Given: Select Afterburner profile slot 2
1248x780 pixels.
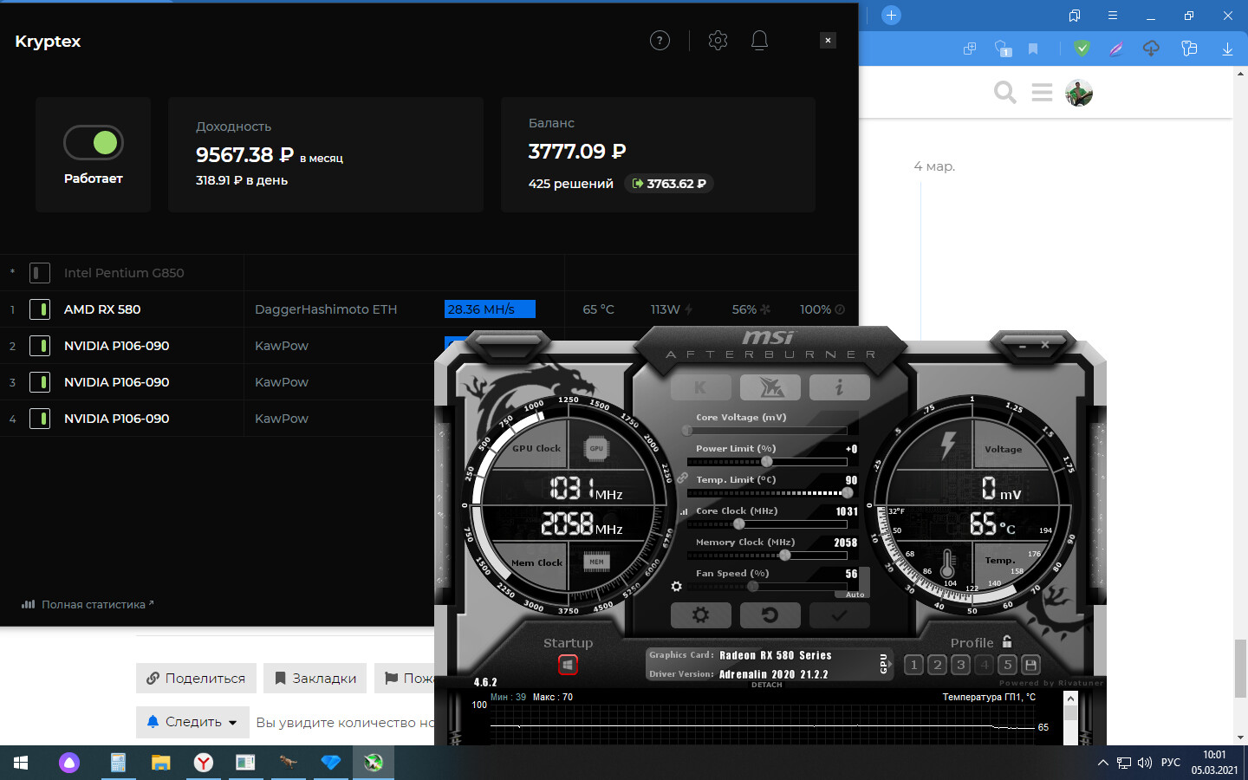Looking at the screenshot, I should pos(937,665).
